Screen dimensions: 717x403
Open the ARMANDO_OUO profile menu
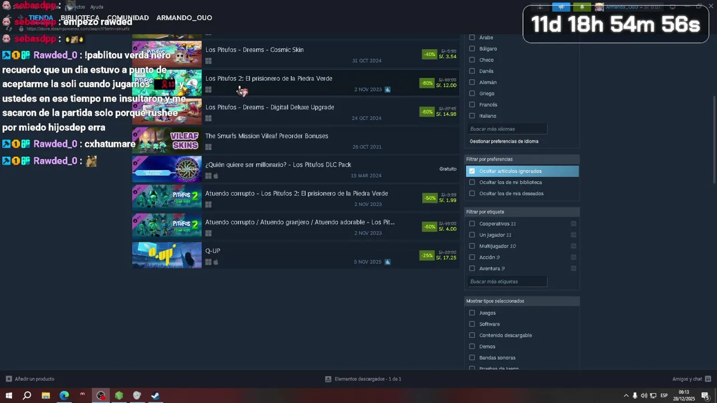click(184, 18)
